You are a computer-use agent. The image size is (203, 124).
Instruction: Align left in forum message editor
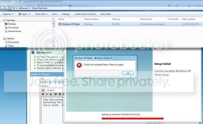pyautogui.click(x=56, y=94)
